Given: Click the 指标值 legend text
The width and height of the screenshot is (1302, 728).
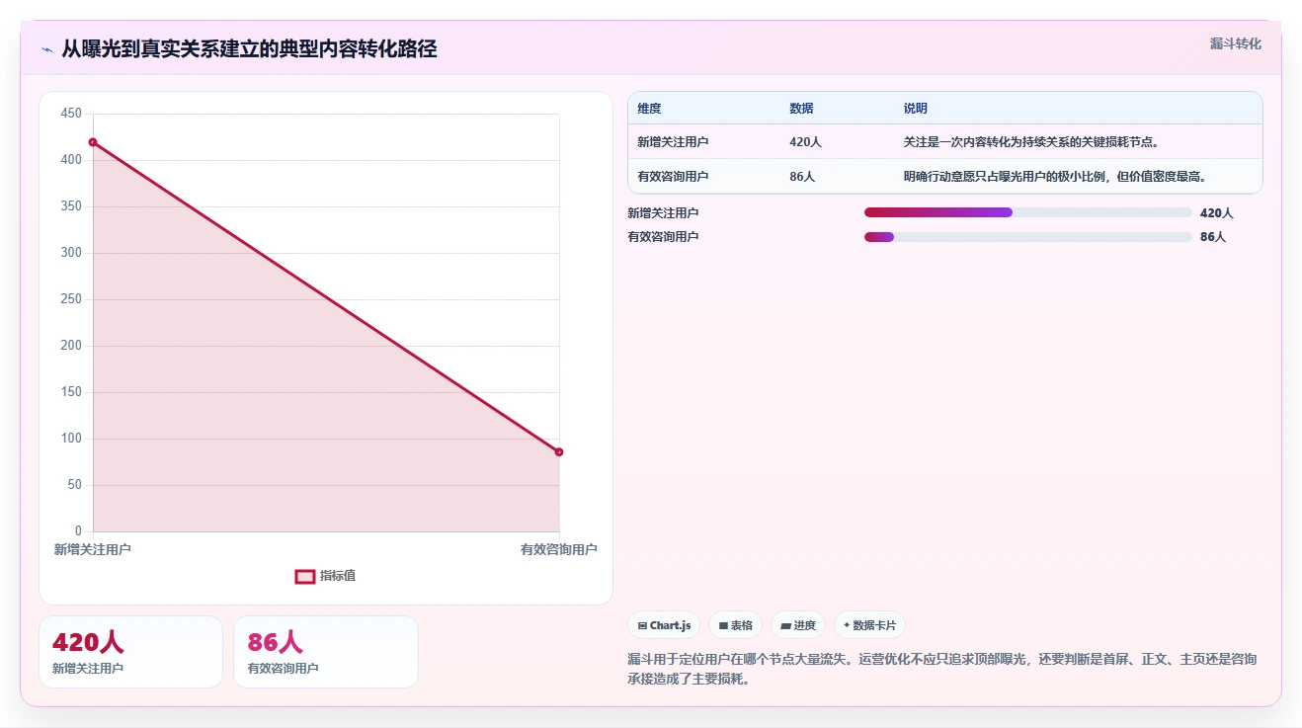Looking at the screenshot, I should pos(338,576).
